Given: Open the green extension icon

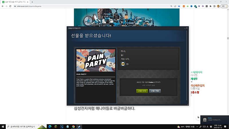Looking at the screenshot, I should click(x=187, y=6).
